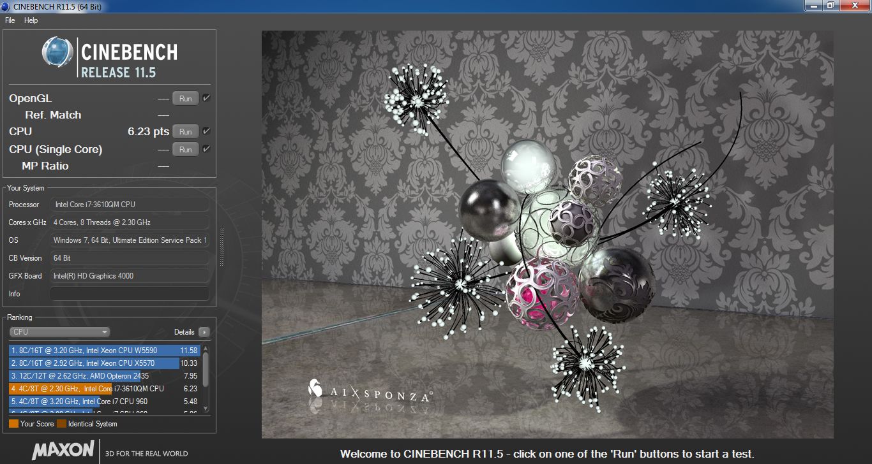Click the orange Your Score legend swatch
The height and width of the screenshot is (464, 872).
click(13, 424)
